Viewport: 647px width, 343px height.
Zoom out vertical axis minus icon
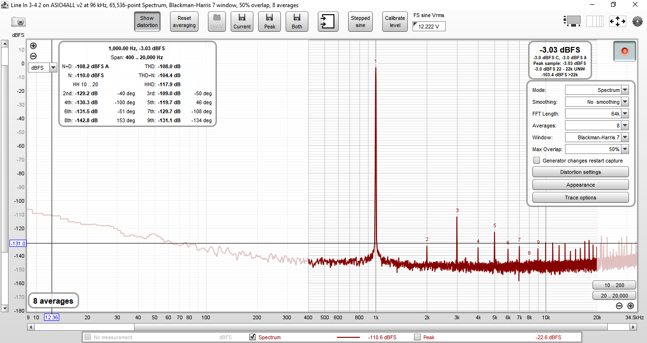[x=33, y=56]
